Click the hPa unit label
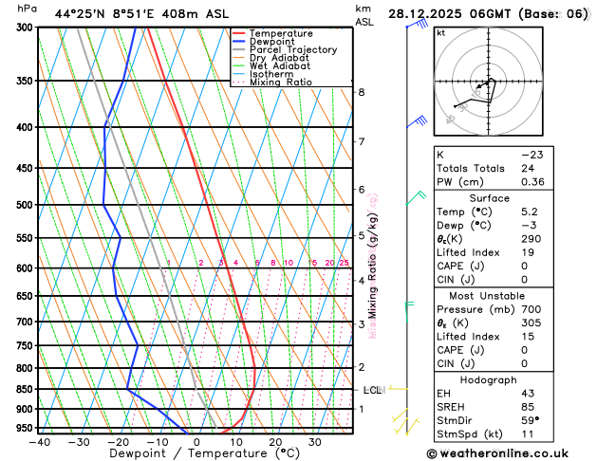The image size is (597, 461). pos(28,9)
